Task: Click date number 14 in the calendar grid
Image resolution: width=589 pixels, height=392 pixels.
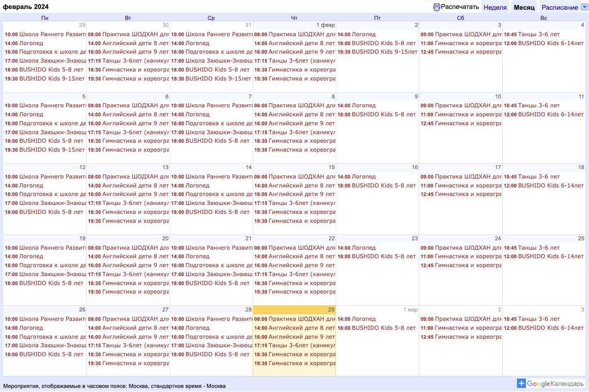Action: tap(248, 167)
